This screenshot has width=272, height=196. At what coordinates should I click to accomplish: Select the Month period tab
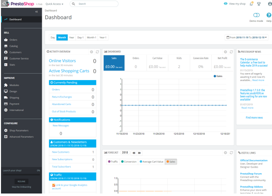[x=62, y=37]
